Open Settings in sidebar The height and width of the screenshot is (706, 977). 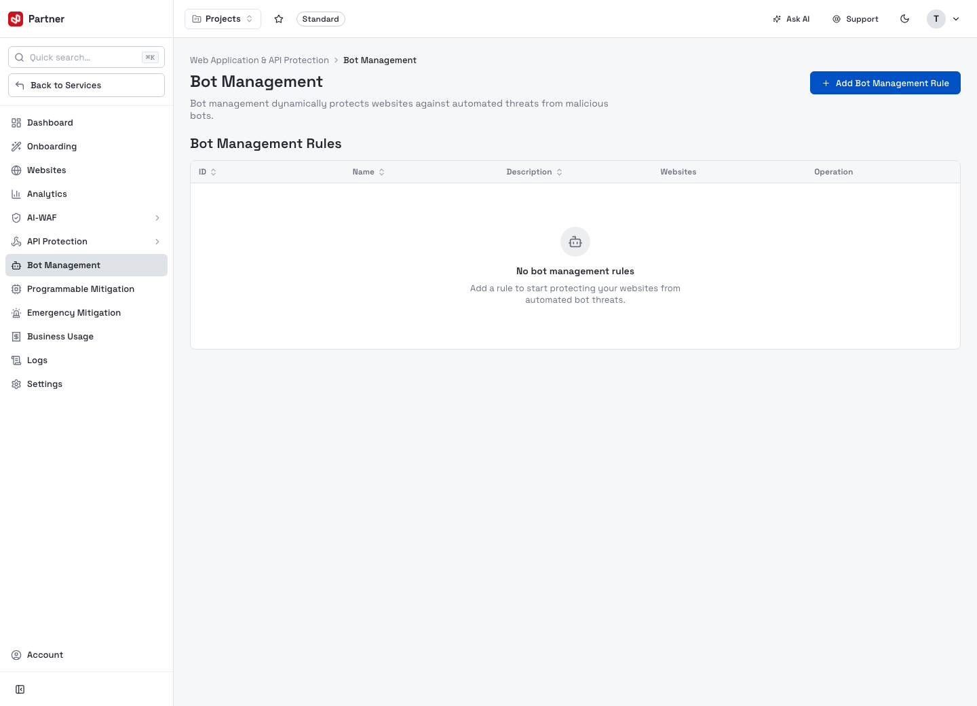click(86, 384)
